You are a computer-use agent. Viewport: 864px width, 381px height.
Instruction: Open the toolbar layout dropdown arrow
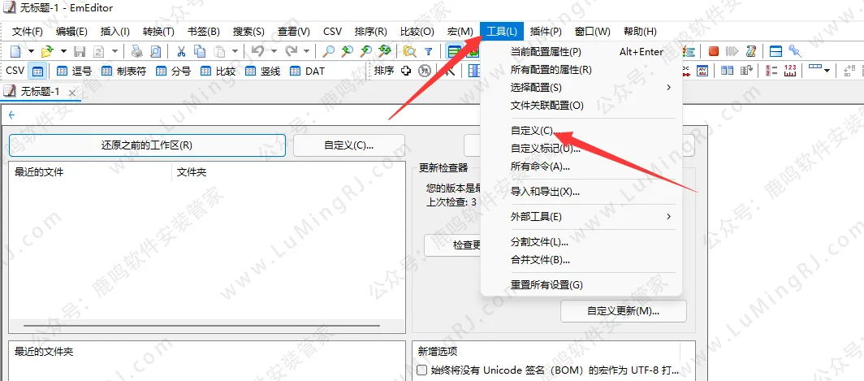tap(827, 71)
